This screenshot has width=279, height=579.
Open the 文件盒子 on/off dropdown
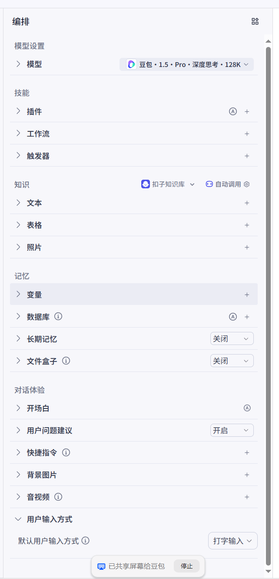[232, 361]
